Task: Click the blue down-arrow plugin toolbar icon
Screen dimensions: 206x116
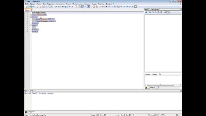Action: 130,6
